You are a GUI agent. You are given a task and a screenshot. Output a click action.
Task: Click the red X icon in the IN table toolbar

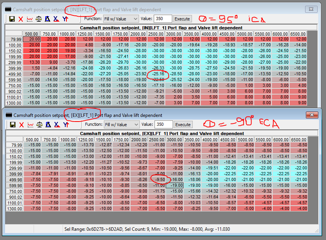click(x=21, y=19)
